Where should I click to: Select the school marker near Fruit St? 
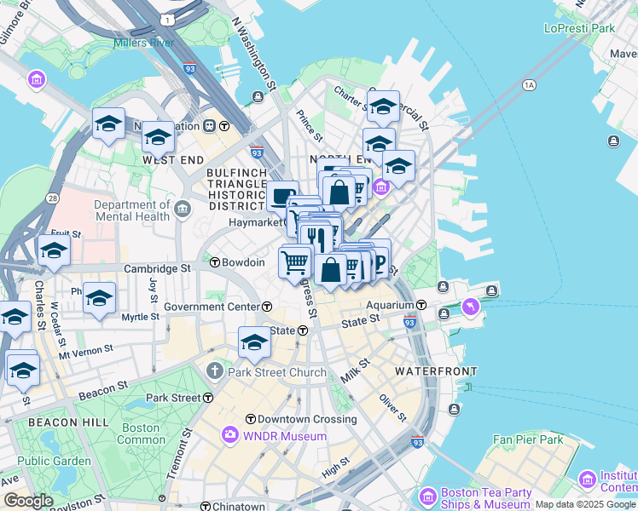coord(54,250)
